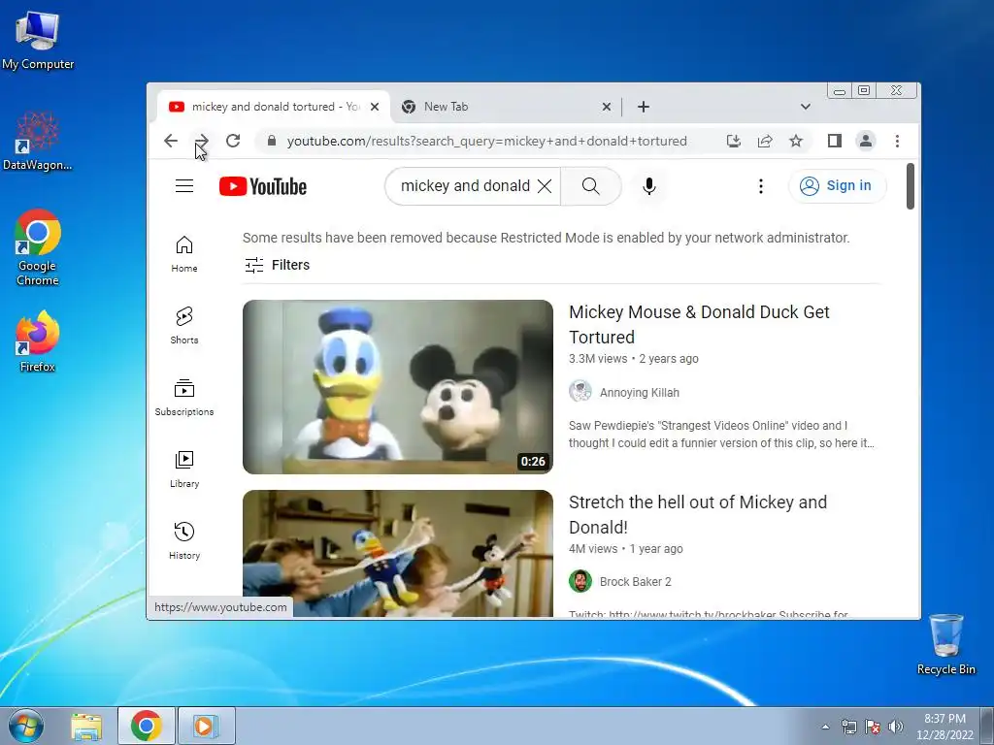Screen dimensions: 994x745
Task: Click the Restricted Mode notice text
Action: (546, 238)
